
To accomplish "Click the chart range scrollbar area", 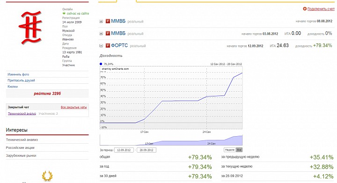I will (x=171, y=140).
